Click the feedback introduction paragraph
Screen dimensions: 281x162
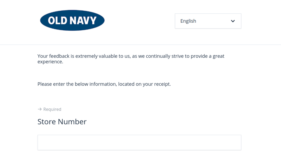(131, 59)
